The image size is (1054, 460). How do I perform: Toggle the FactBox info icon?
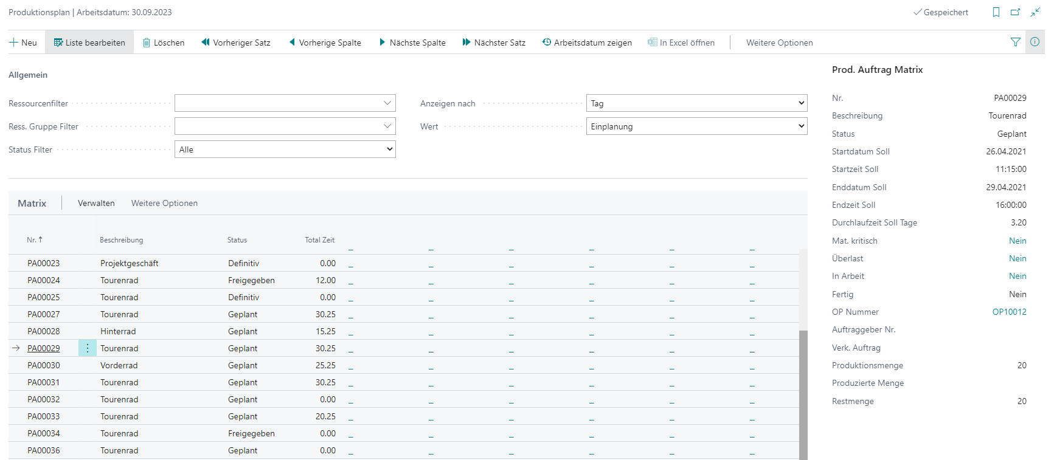click(x=1035, y=42)
